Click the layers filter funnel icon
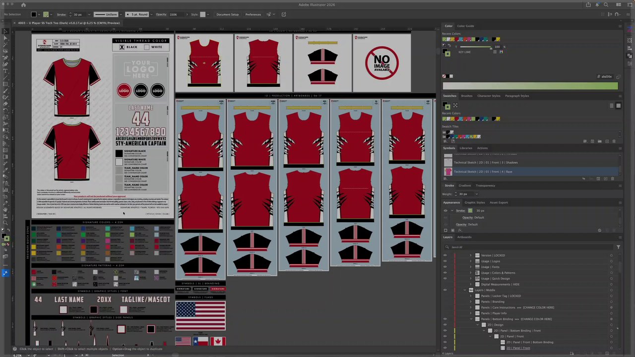Image resolution: width=635 pixels, height=357 pixels. [618, 247]
